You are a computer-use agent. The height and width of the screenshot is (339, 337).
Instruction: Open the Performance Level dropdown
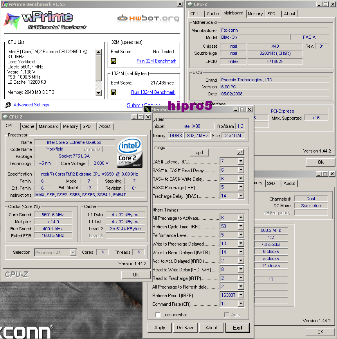click(x=241, y=235)
